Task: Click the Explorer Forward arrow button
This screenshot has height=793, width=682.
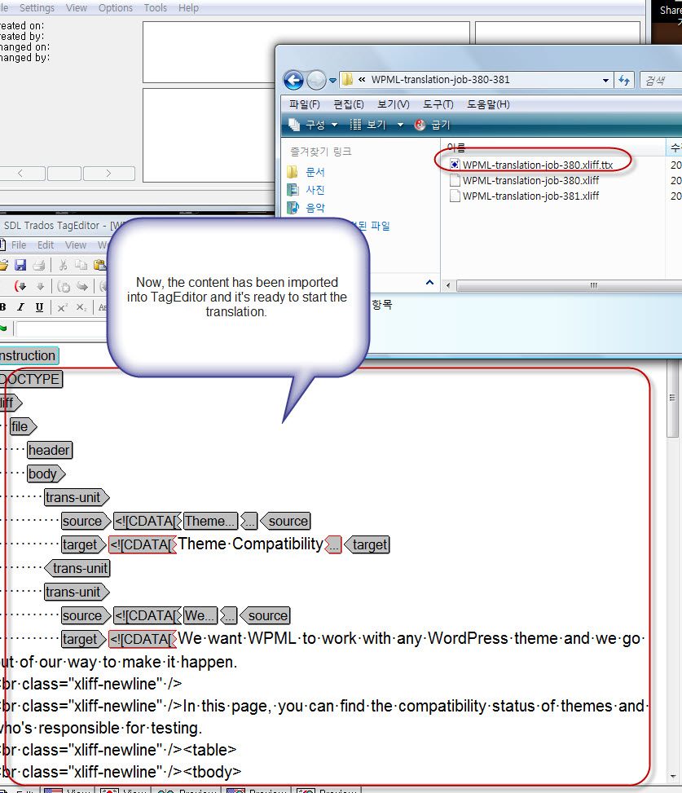Action: (316, 80)
